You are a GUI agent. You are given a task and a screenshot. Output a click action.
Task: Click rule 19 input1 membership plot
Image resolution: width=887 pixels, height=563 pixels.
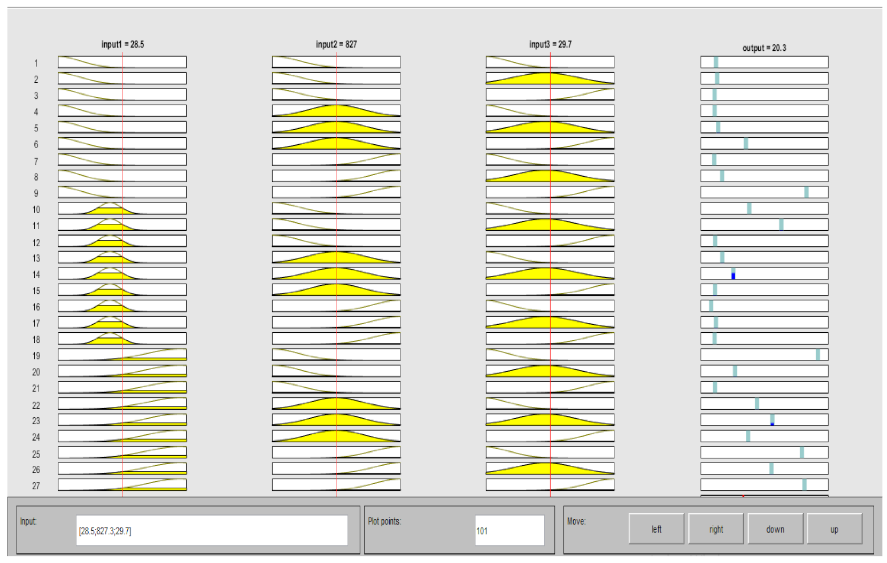122,355
